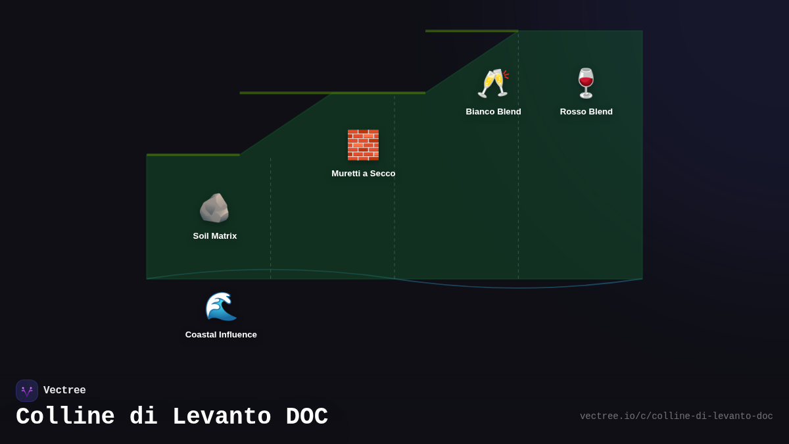
Task: Open the vectree.io colline-di-levanto-doc URL
Action: 676,416
